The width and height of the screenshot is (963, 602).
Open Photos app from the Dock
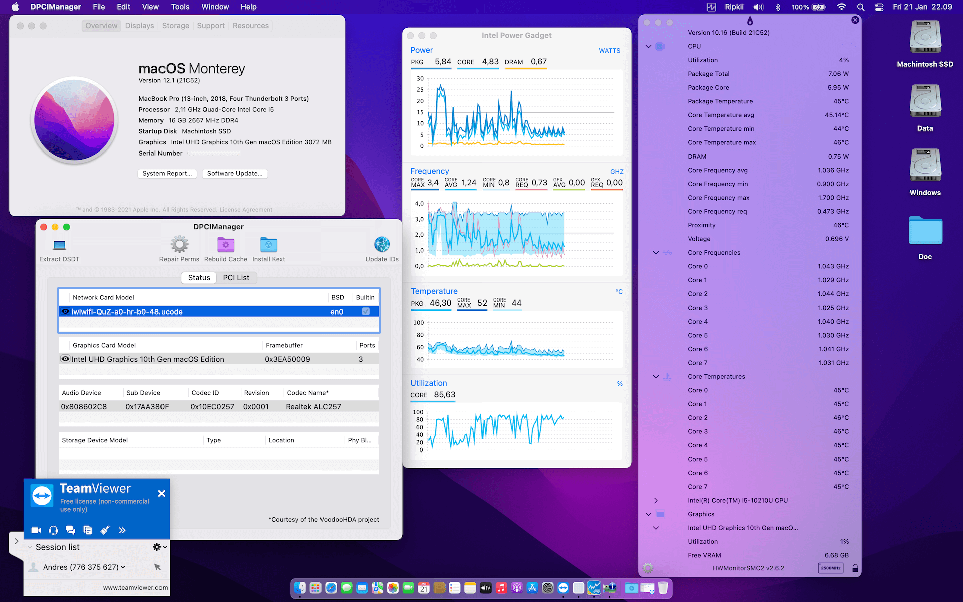[x=393, y=588]
